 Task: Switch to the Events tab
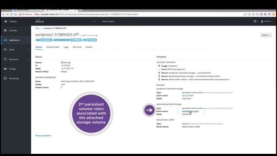(89, 47)
